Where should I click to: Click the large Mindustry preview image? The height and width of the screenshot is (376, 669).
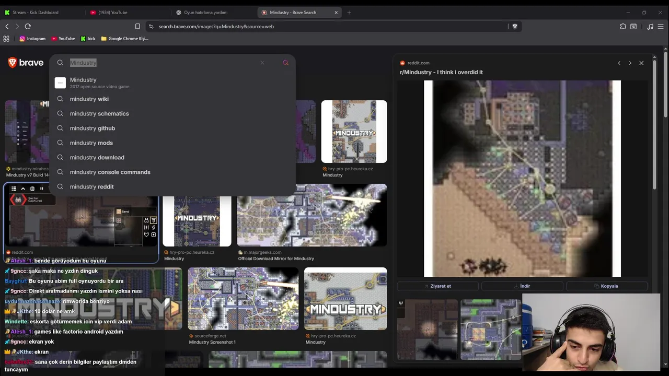click(522, 179)
